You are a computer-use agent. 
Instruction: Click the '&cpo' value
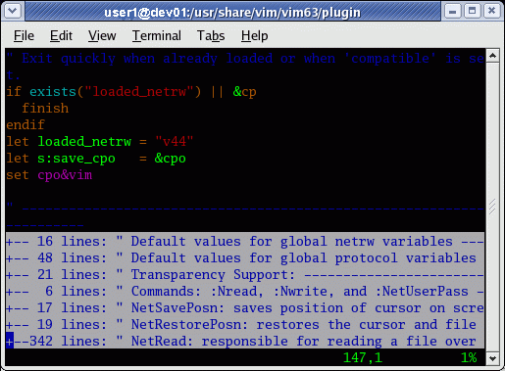pyautogui.click(x=170, y=159)
